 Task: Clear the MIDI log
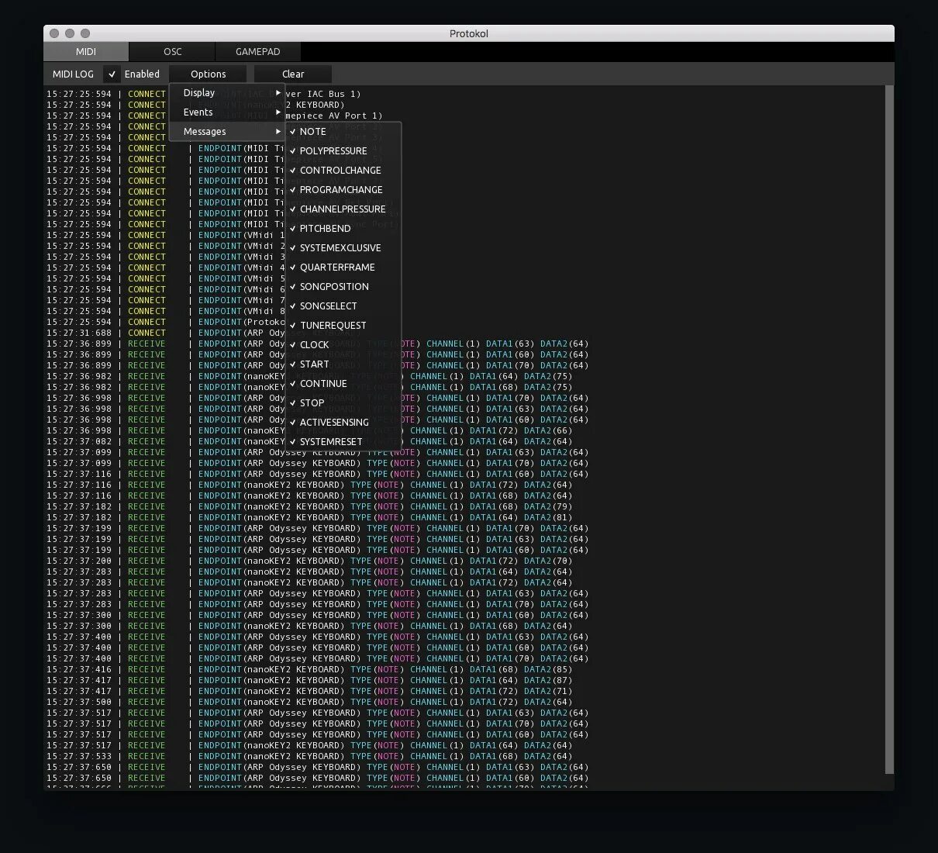coord(293,74)
